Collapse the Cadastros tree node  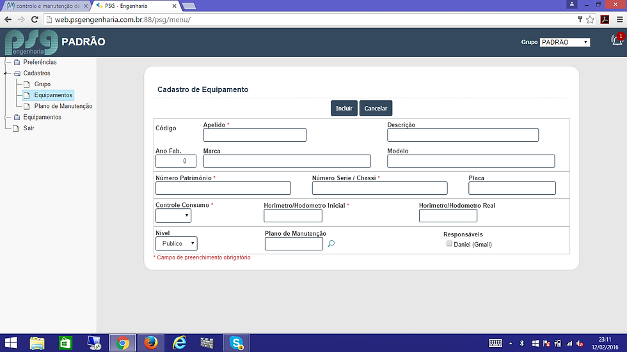point(6,73)
